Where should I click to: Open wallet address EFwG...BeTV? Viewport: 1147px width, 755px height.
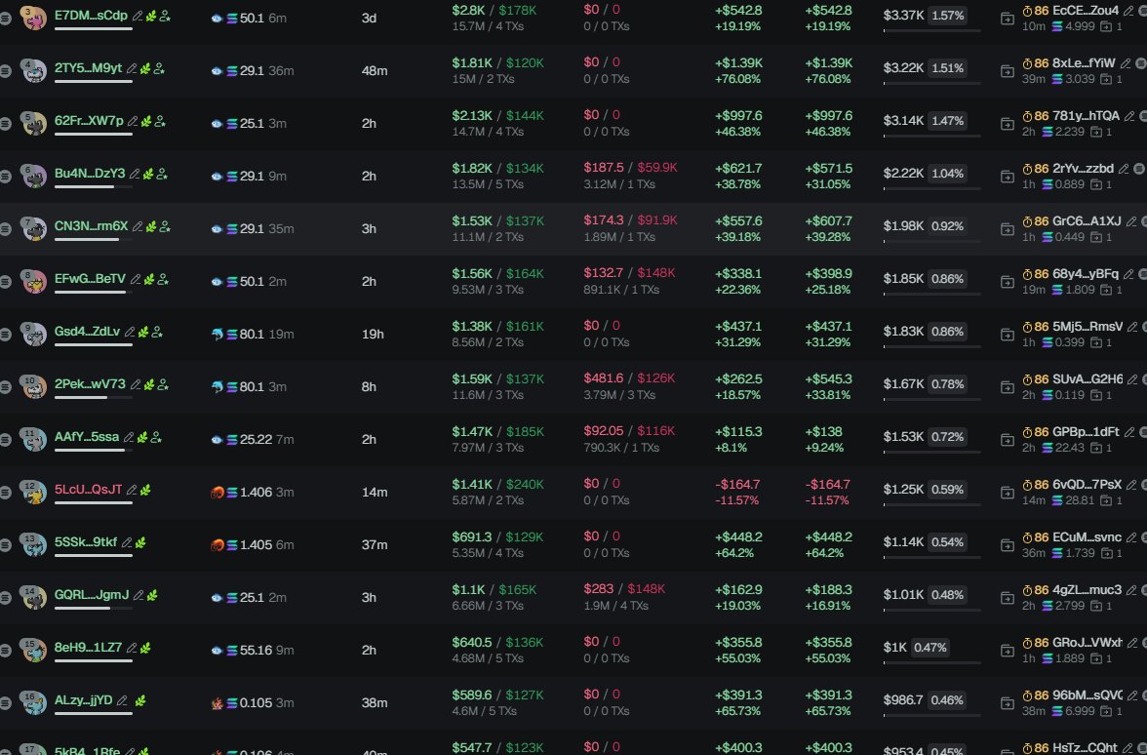pyautogui.click(x=90, y=279)
